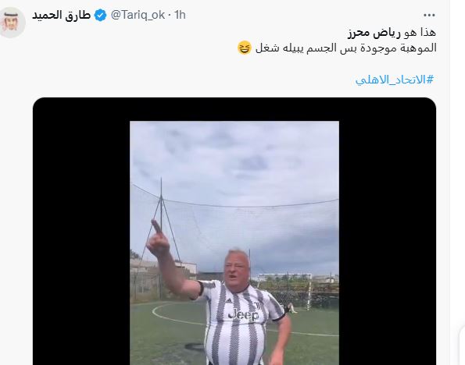Open the 1h timestamp of the tweet
This screenshot has width=465, height=365.
click(180, 15)
